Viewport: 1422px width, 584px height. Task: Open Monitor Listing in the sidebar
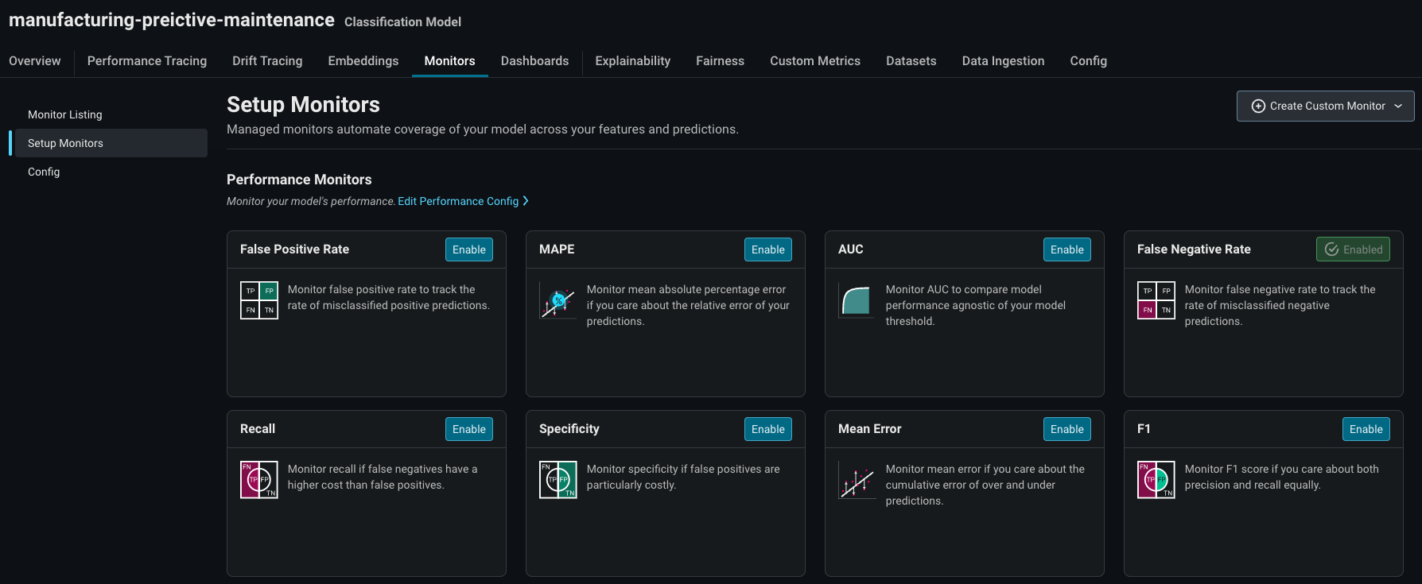(65, 114)
